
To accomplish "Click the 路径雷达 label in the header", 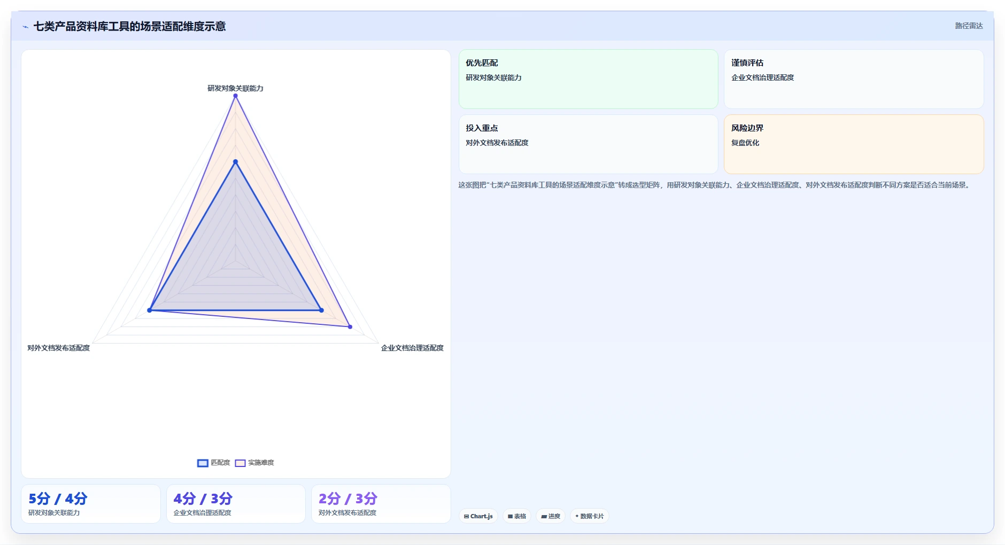I will [x=969, y=26].
